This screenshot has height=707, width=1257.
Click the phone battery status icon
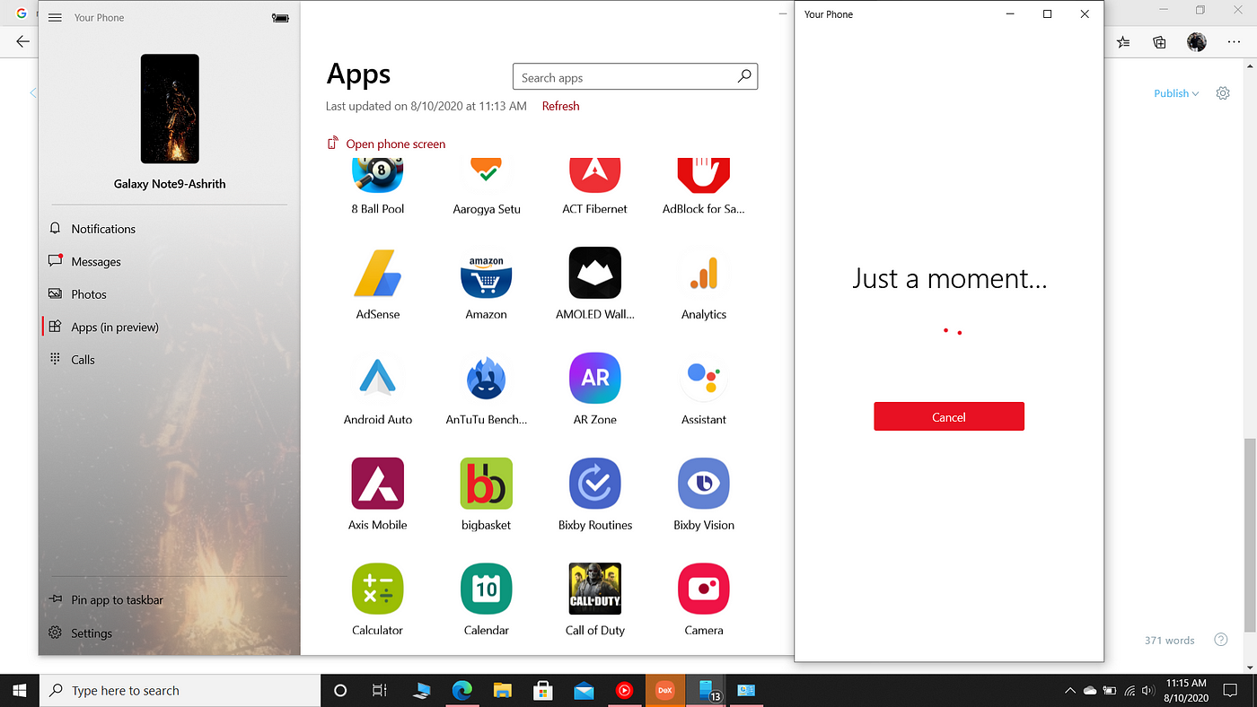(x=280, y=18)
